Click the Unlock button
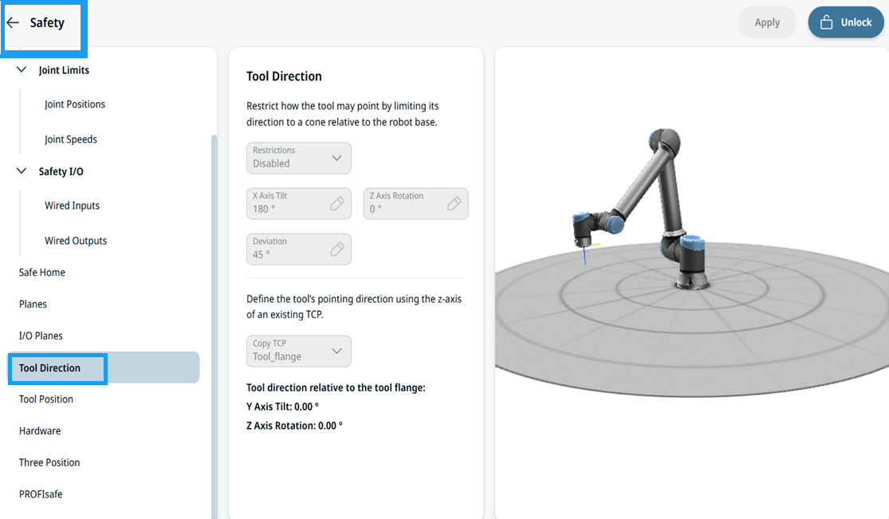The width and height of the screenshot is (889, 519). point(846,22)
